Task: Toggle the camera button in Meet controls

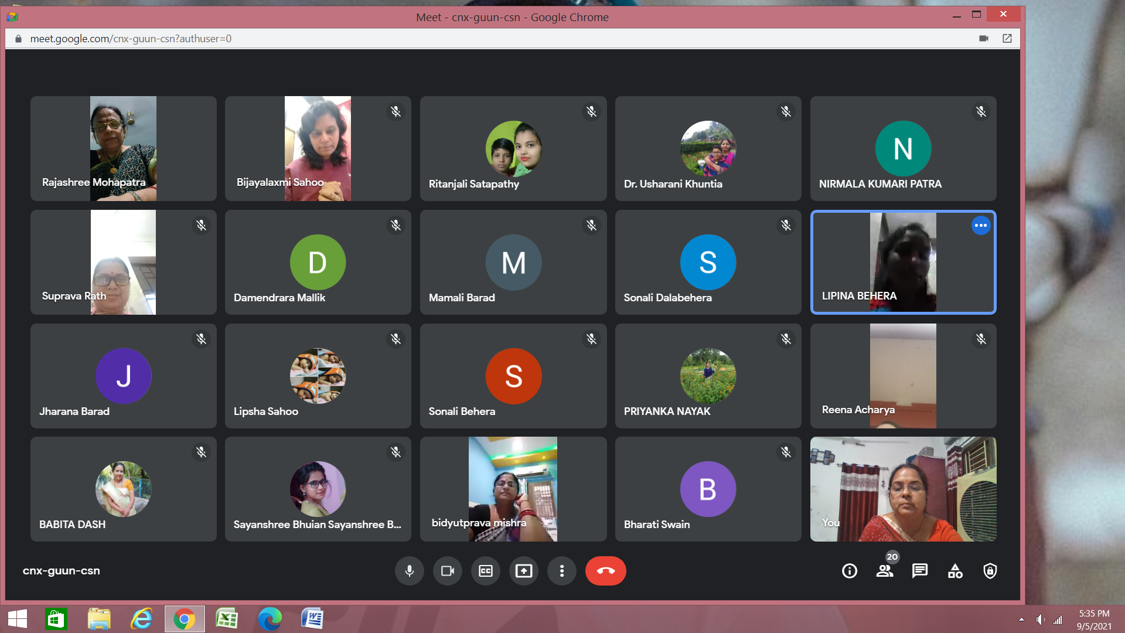Action: pos(448,571)
